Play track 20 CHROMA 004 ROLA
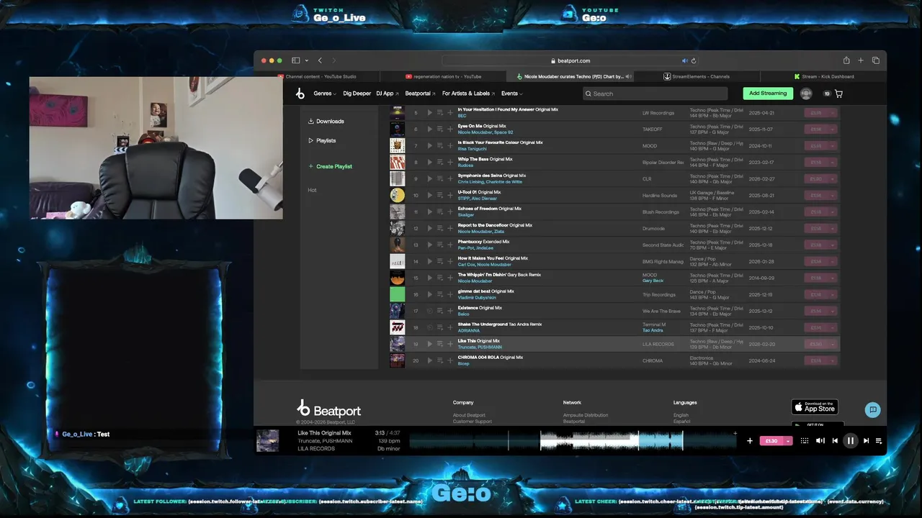Viewport: 922px width, 518px height. [430, 360]
